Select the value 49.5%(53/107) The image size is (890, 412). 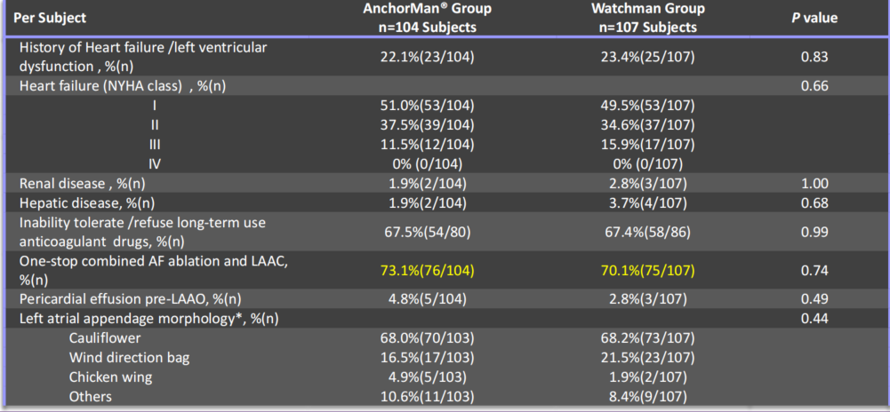[x=647, y=106]
